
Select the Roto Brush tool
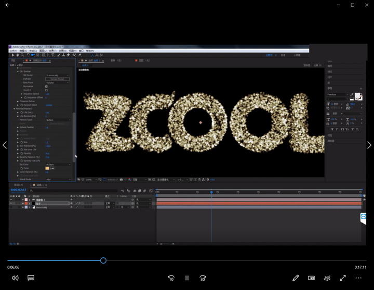[x=74, y=55]
